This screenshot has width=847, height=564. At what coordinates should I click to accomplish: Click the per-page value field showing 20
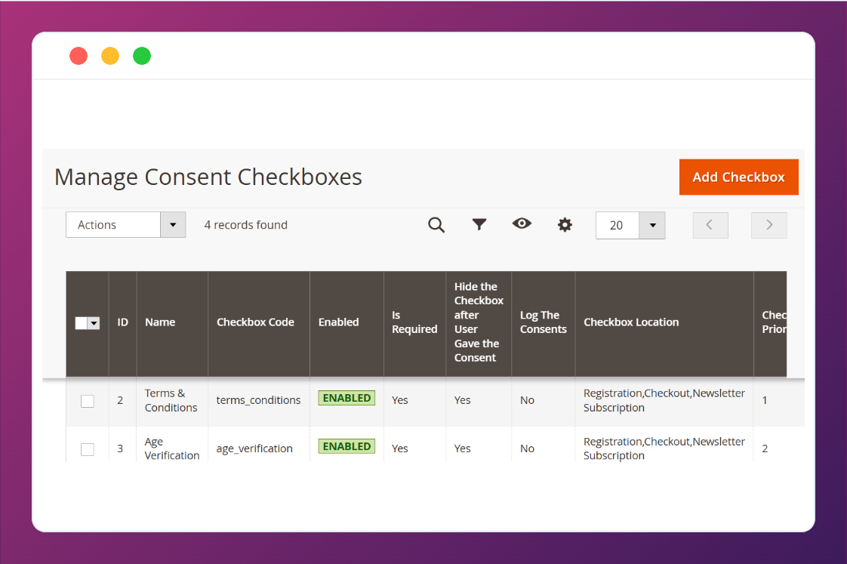[618, 225]
